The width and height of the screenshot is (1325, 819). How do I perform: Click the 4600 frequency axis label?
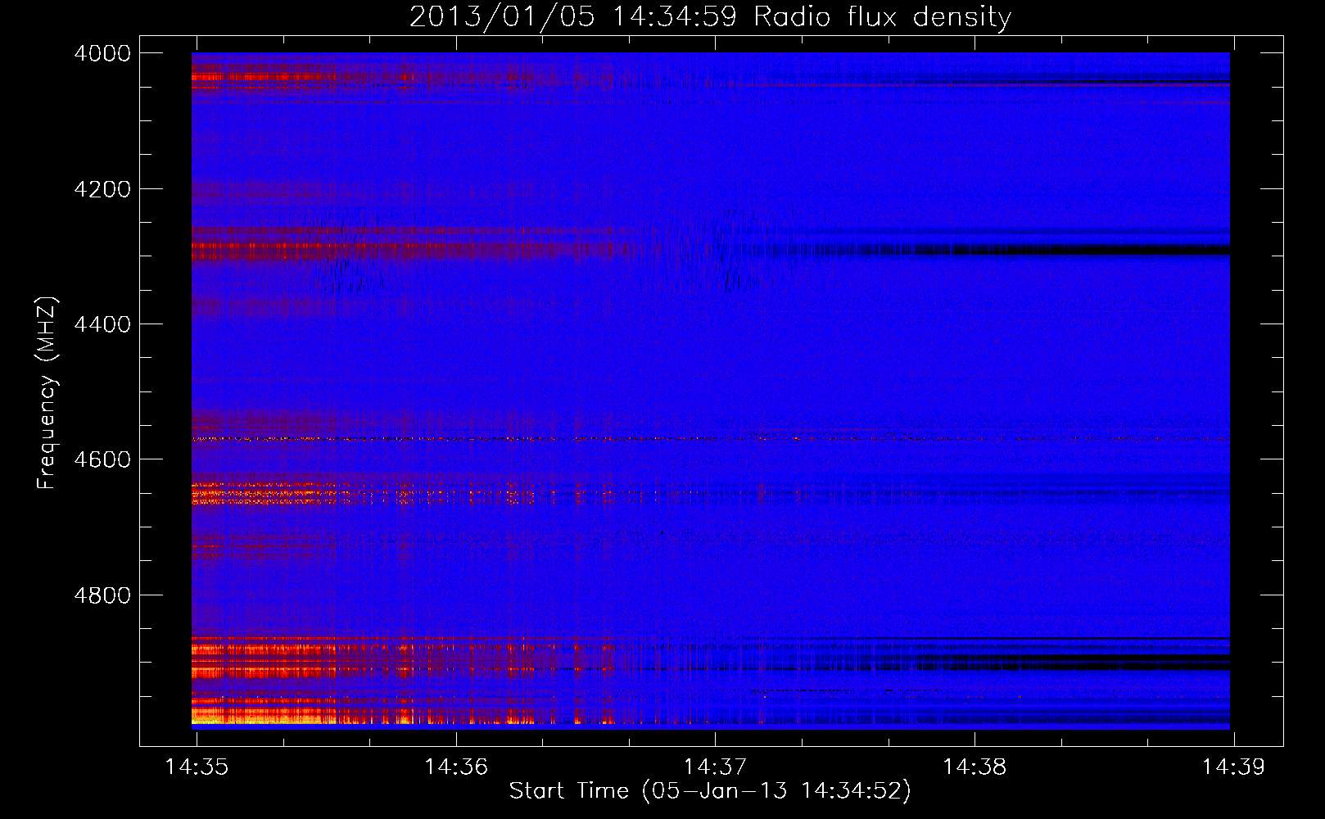point(102,459)
